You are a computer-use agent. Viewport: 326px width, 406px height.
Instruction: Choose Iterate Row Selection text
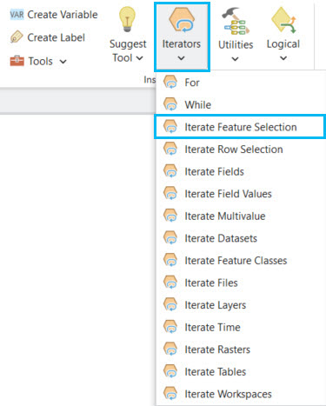234,150
